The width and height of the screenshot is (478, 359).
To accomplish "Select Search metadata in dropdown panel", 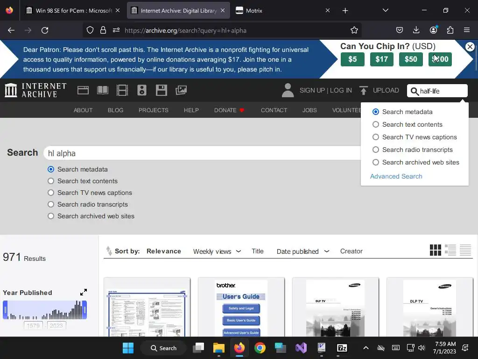I will tap(376, 112).
